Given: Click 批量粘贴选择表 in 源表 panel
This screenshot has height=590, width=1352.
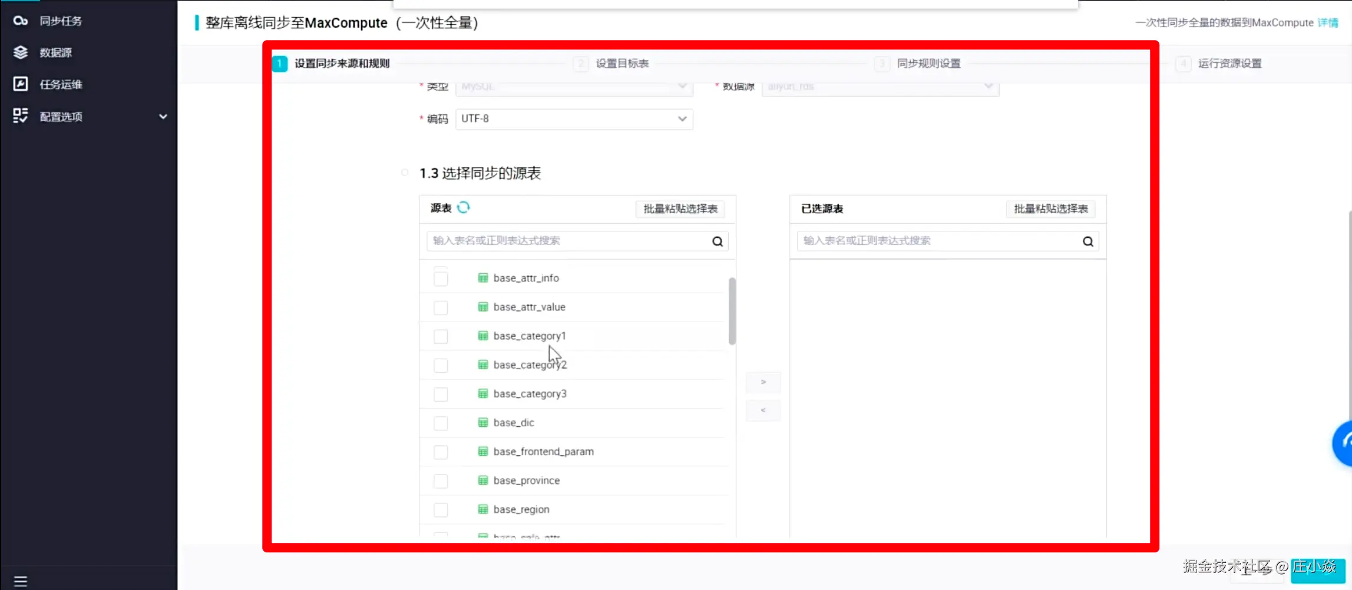Looking at the screenshot, I should coord(680,209).
